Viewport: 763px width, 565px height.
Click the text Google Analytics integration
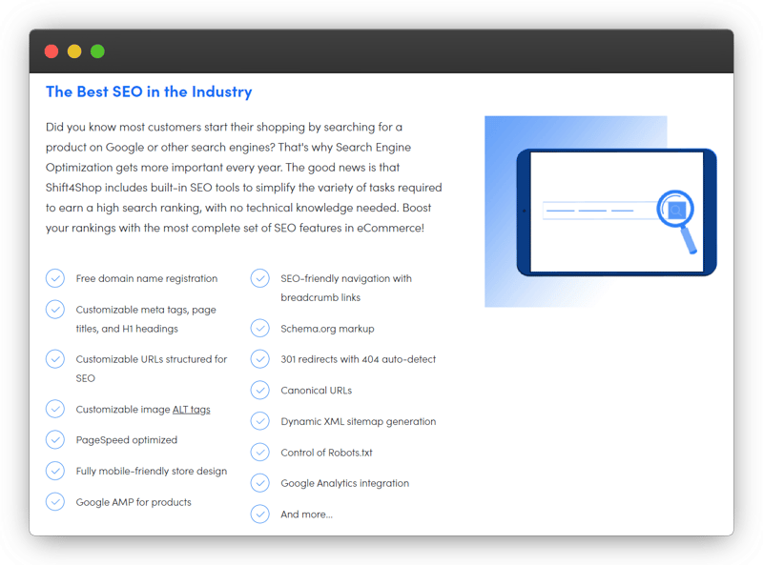pos(345,483)
